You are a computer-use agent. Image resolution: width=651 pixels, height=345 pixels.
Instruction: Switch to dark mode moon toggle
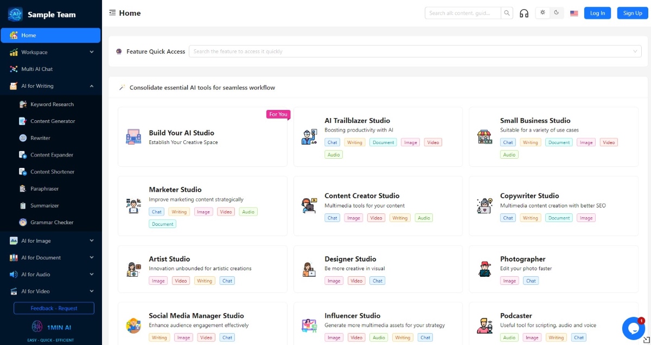click(x=557, y=13)
